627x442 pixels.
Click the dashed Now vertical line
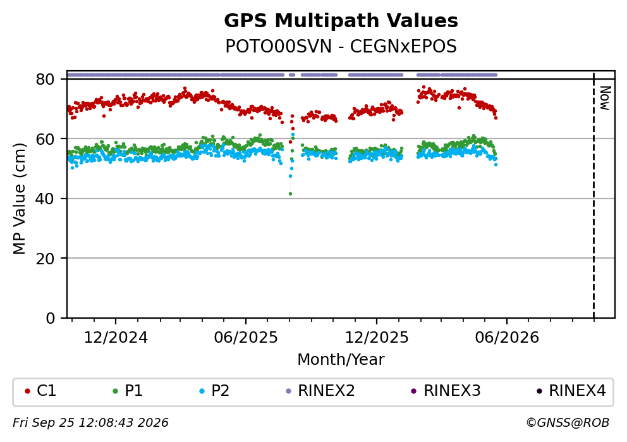[594, 195]
